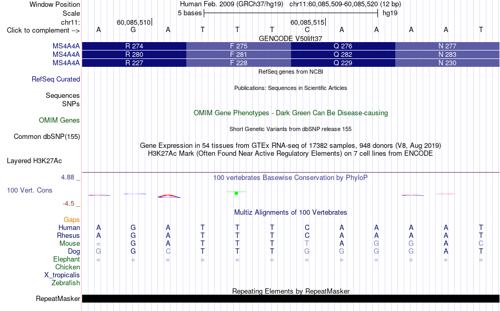This screenshot has height=311, width=500.
Task: Choose the R 227 codon block
Action: click(134, 63)
